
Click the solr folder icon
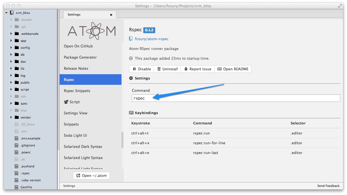(x=16, y=96)
